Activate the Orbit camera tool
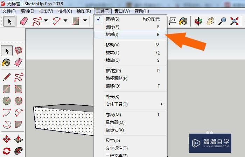The height and width of the screenshot is (157, 245). [x=198, y=21]
